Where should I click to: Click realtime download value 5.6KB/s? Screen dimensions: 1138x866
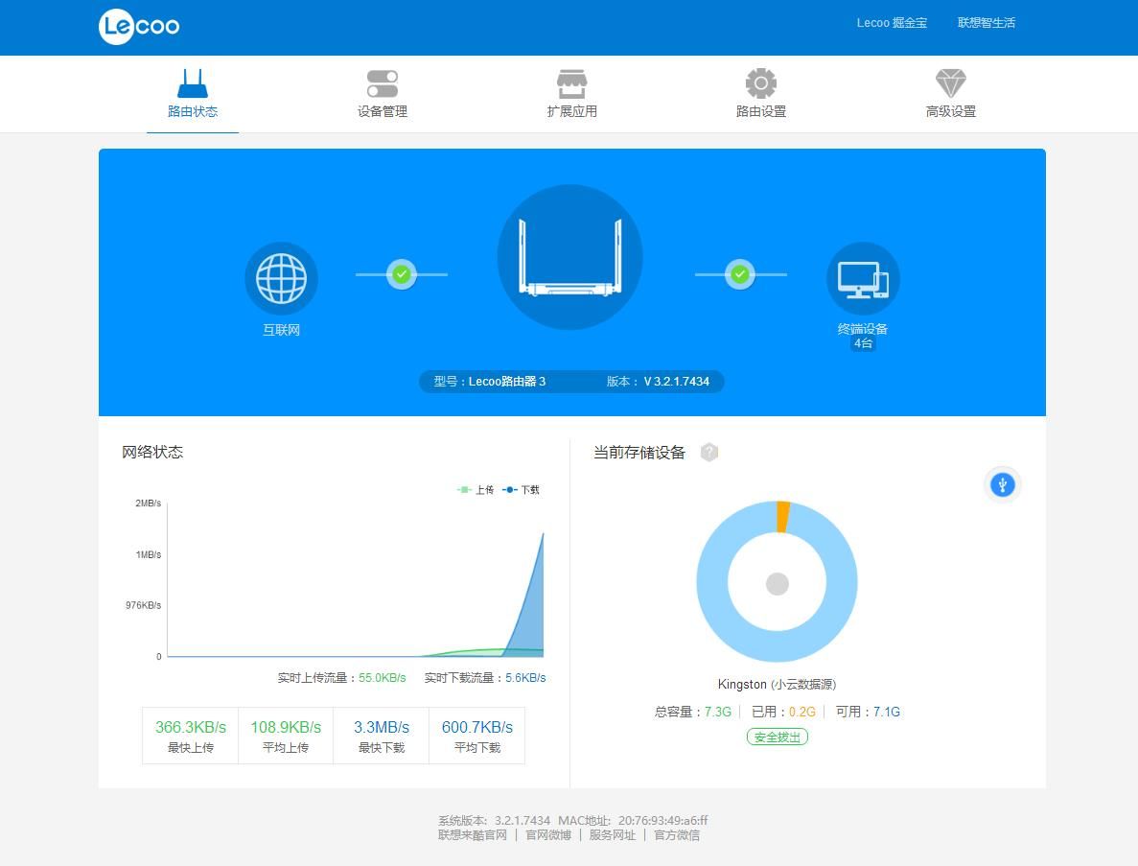[525, 678]
